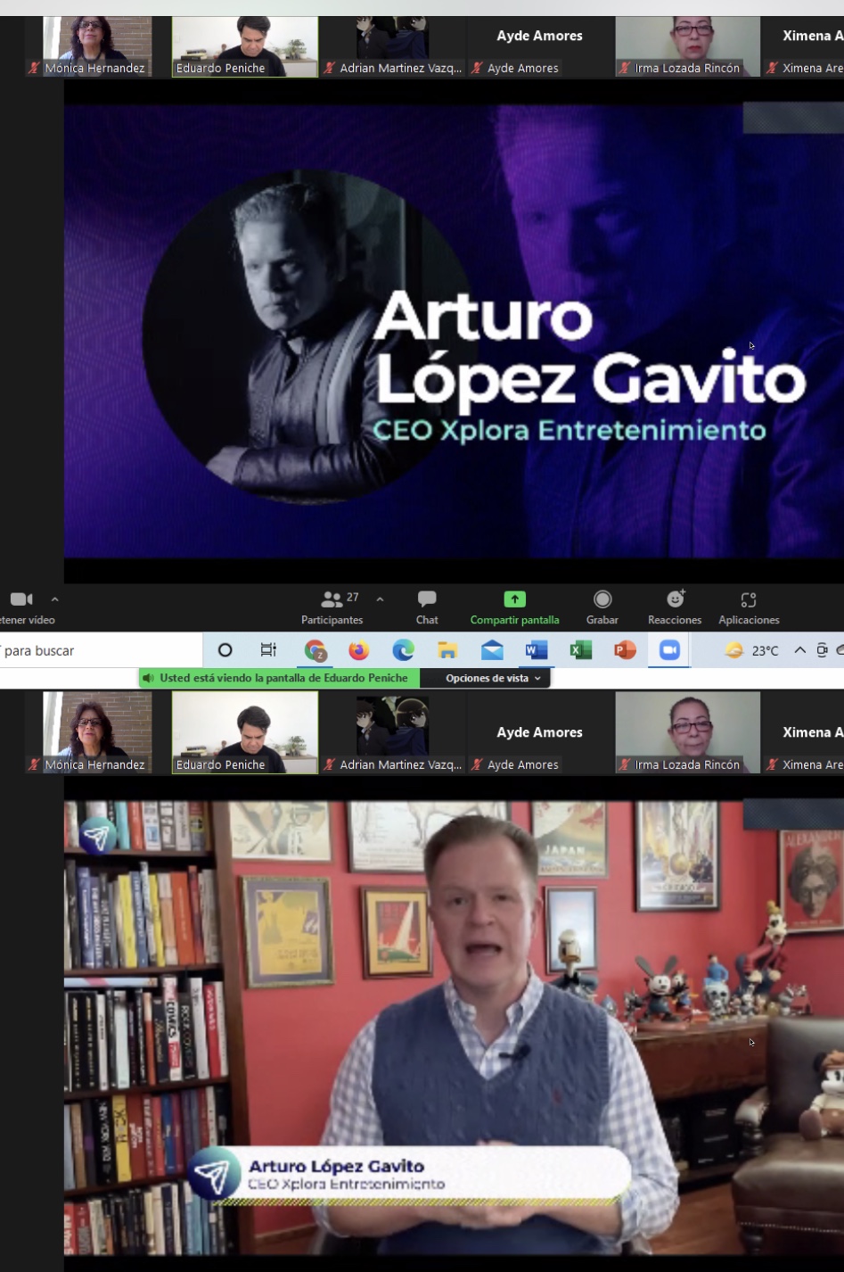
Task: Open the 23°C weather widget
Action: coord(752,650)
